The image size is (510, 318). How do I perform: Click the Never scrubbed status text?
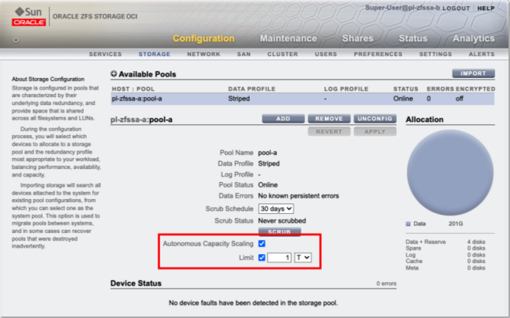282,221
